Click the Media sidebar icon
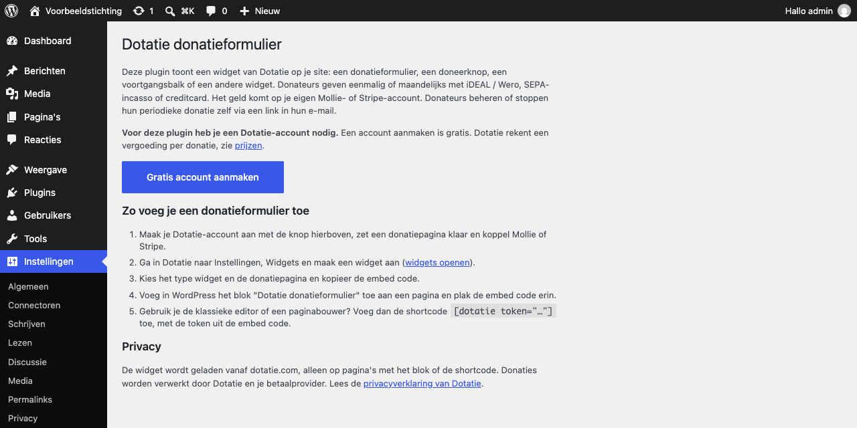The width and height of the screenshot is (857, 428). coord(12,94)
